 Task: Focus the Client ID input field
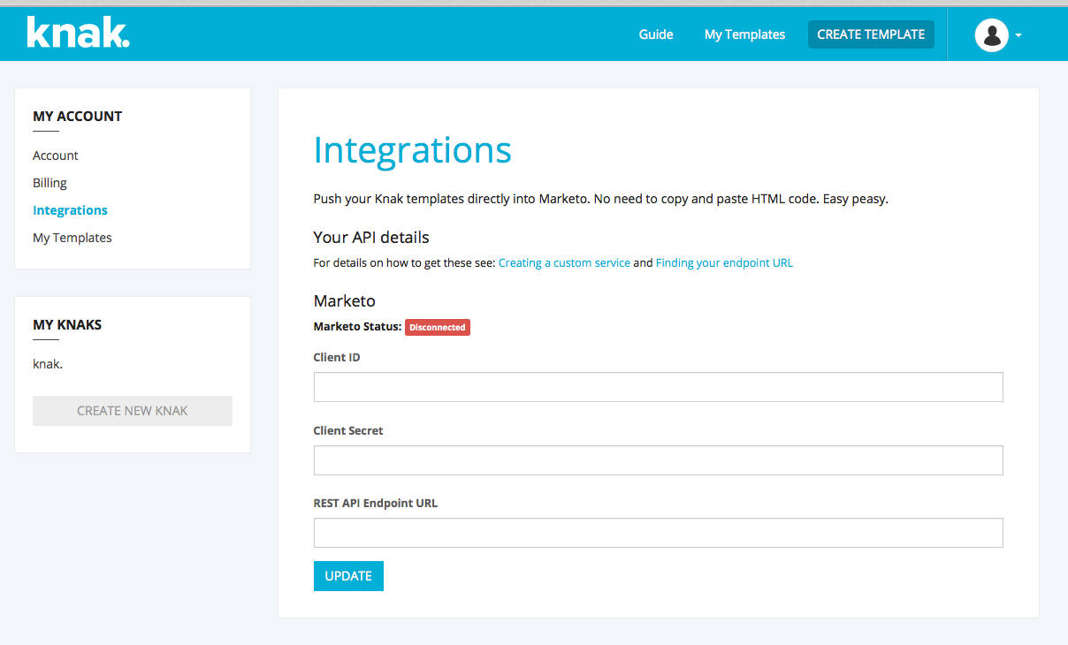[x=658, y=387]
